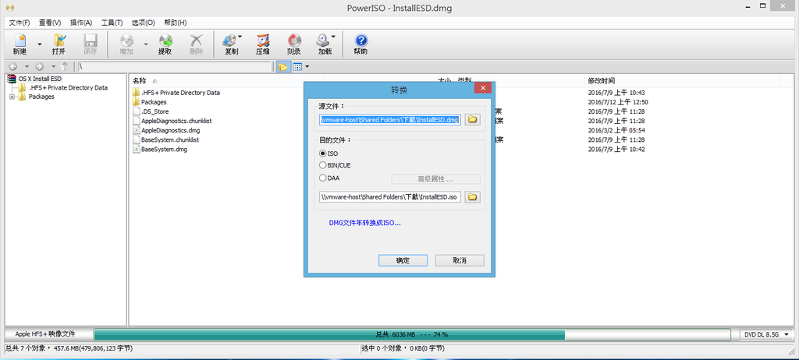The width and height of the screenshot is (799, 360).
Task: Click the 修改时间 column header
Action: (602, 80)
